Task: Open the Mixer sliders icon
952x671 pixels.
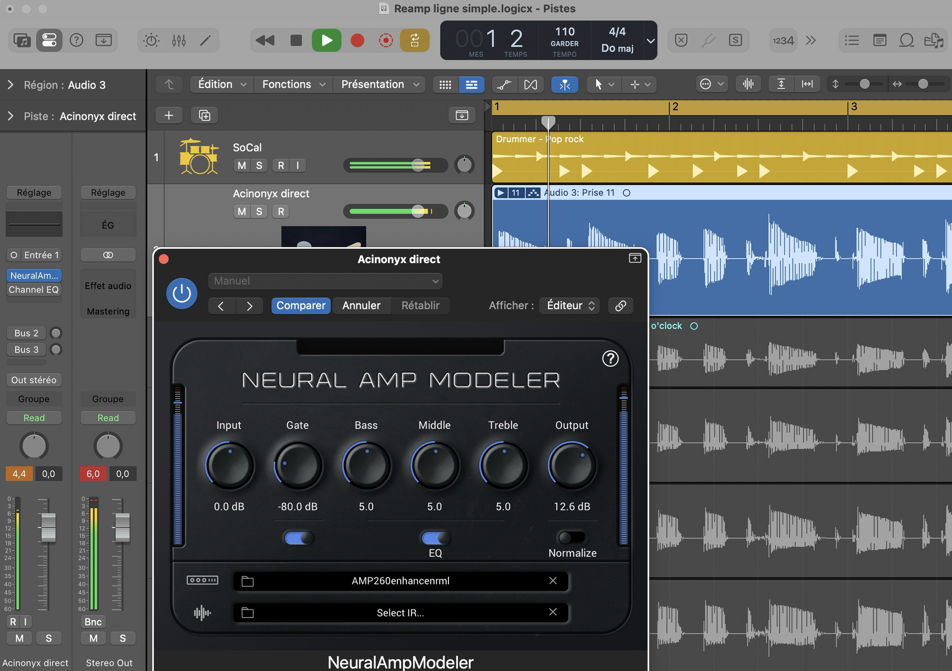Action: point(179,40)
